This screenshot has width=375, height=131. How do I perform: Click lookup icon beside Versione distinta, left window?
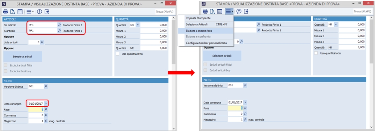click(x=46, y=87)
